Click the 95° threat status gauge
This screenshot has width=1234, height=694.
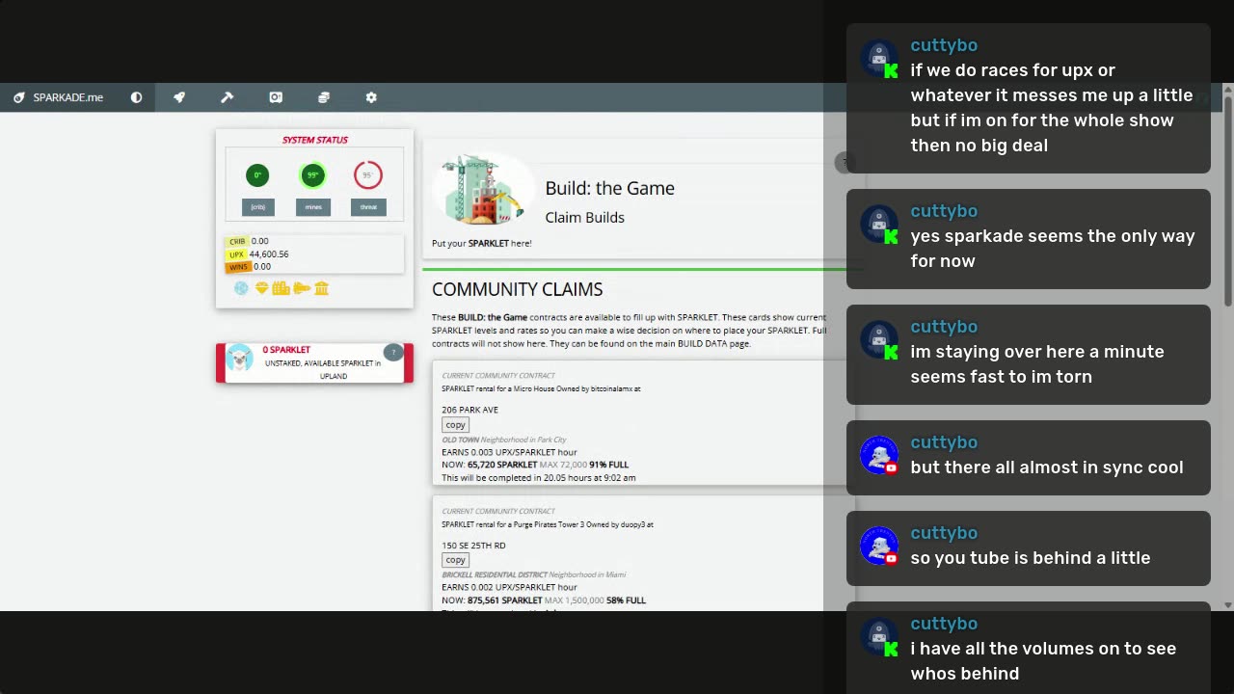(x=368, y=175)
